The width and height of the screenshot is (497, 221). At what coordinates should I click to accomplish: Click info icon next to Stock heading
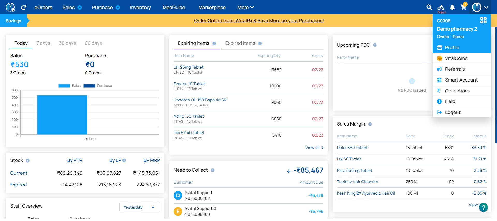point(28,161)
